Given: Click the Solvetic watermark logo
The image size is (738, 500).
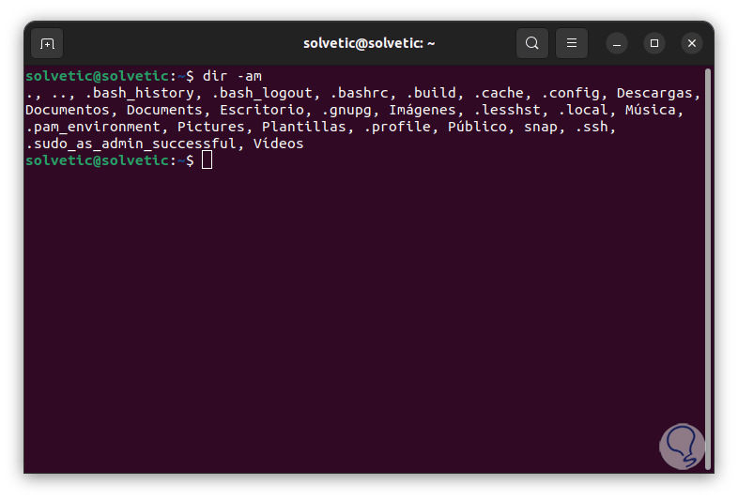Looking at the screenshot, I should [x=682, y=447].
